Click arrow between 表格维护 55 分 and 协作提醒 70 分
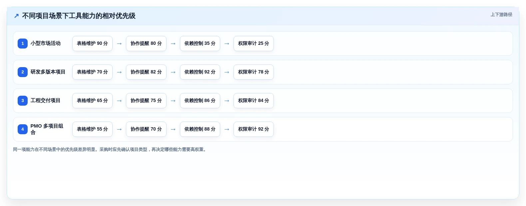This screenshot has width=526, height=206. (119, 129)
